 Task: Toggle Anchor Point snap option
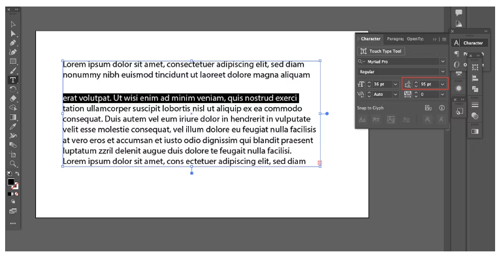[441, 119]
